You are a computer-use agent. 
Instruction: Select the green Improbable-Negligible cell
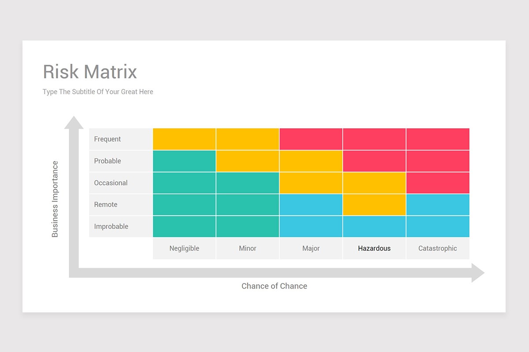[x=184, y=226]
